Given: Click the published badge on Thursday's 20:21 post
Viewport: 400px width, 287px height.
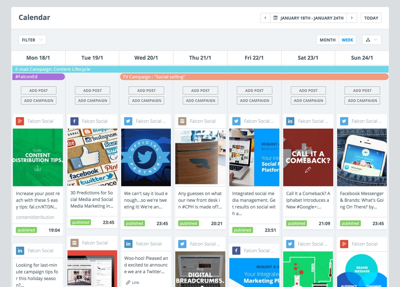Looking at the screenshot, I should click(188, 223).
